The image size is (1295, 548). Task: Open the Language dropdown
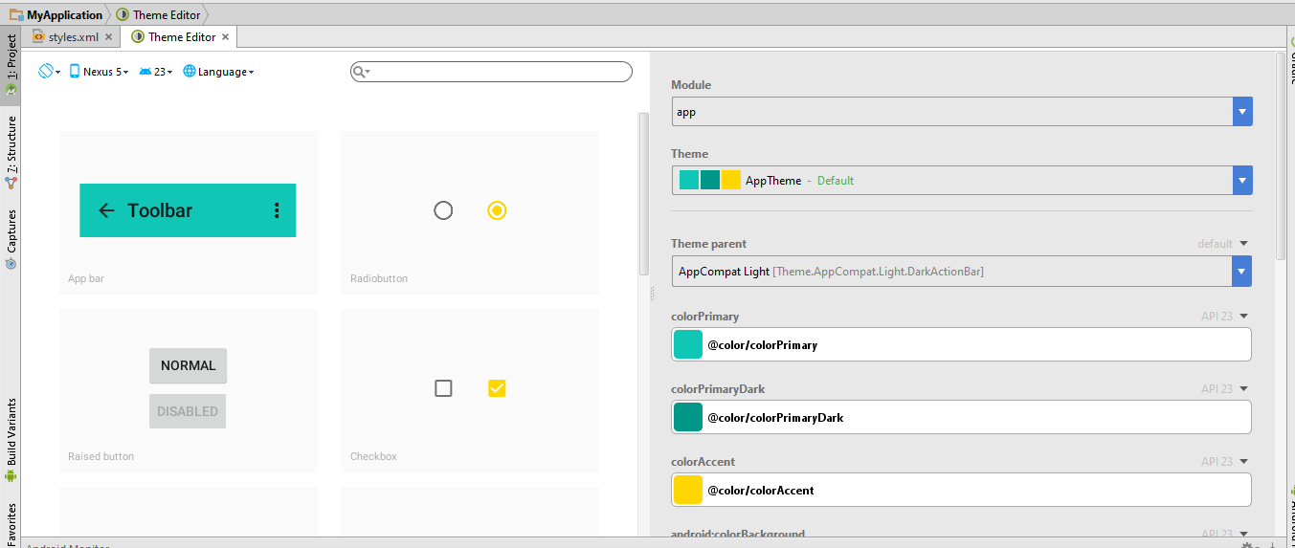pos(219,72)
